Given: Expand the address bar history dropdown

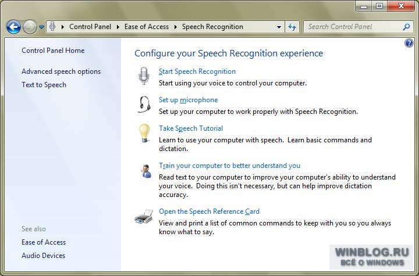Looking at the screenshot, I should 279,27.
